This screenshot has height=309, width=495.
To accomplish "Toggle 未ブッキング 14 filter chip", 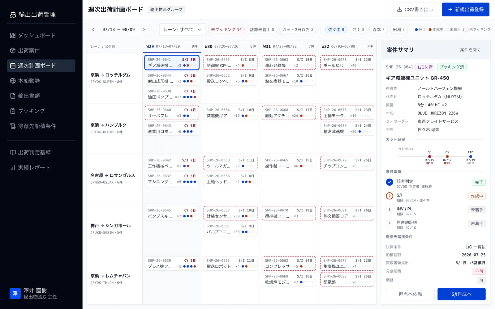I will click(x=226, y=30).
